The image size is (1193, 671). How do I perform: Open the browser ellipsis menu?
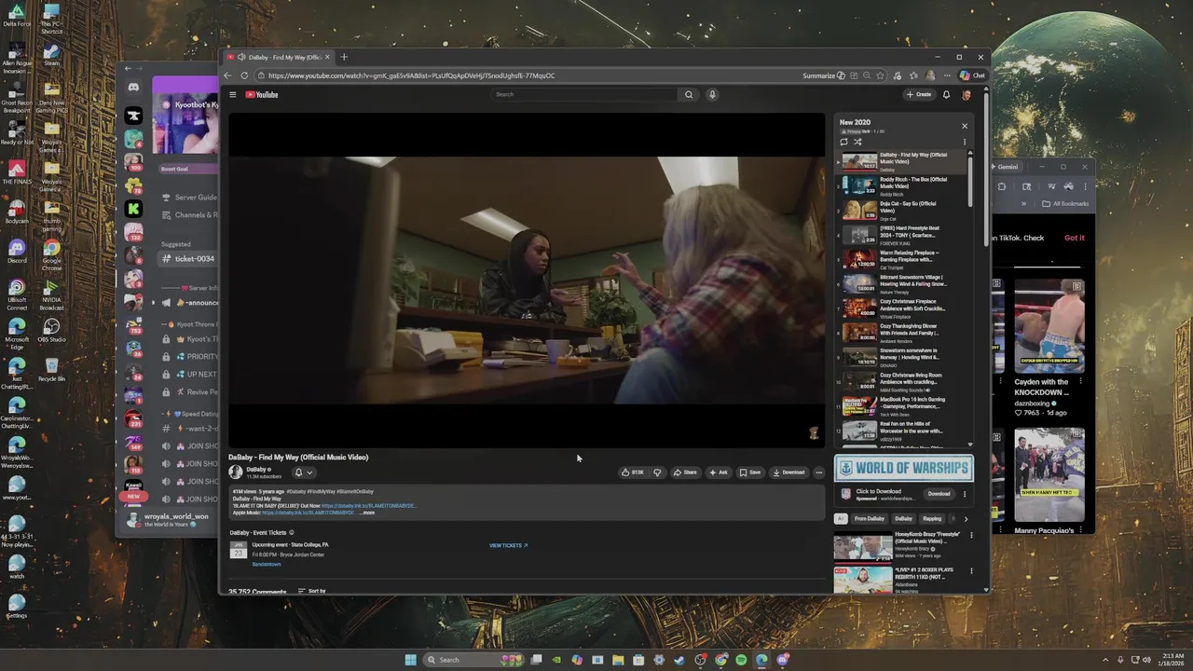pyautogui.click(x=947, y=75)
